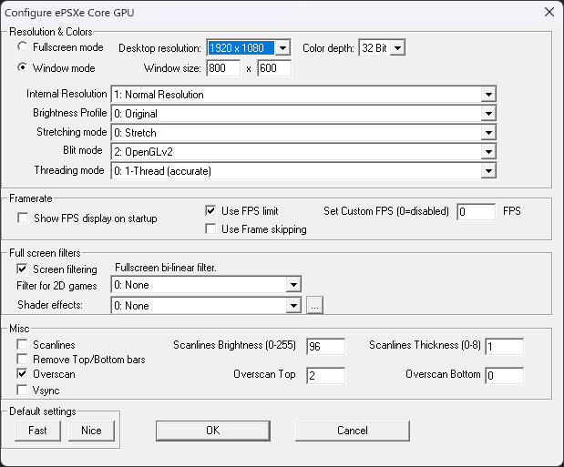Click the shader browse ellipsis button
The width and height of the screenshot is (564, 467).
(314, 306)
